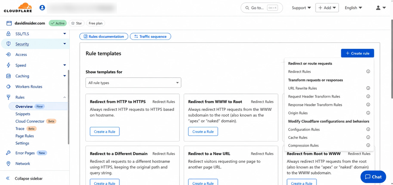Expand the SSL/TLS section arrow
Image resolution: width=393 pixels, height=185 pixels.
pos(64,33)
